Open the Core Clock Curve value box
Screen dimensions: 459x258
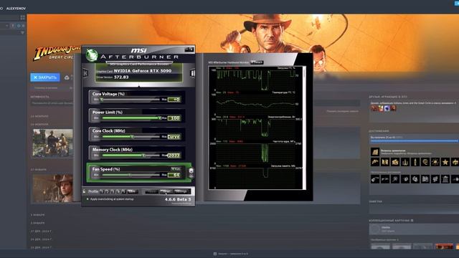click(x=174, y=137)
